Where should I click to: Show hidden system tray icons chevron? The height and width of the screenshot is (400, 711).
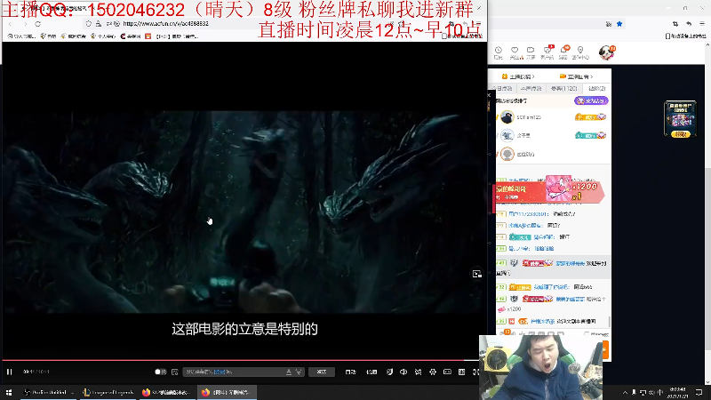pos(625,392)
